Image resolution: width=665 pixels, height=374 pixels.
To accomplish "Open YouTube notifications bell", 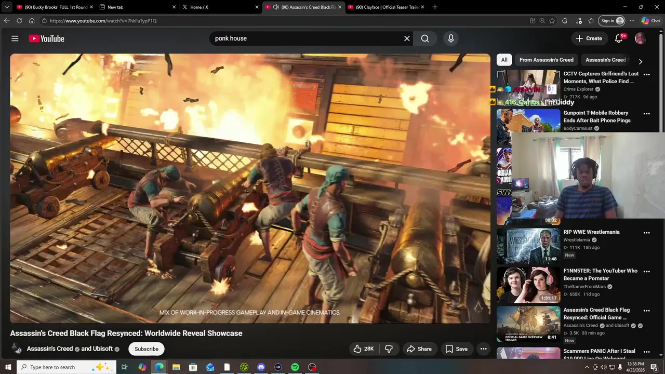I will point(619,38).
